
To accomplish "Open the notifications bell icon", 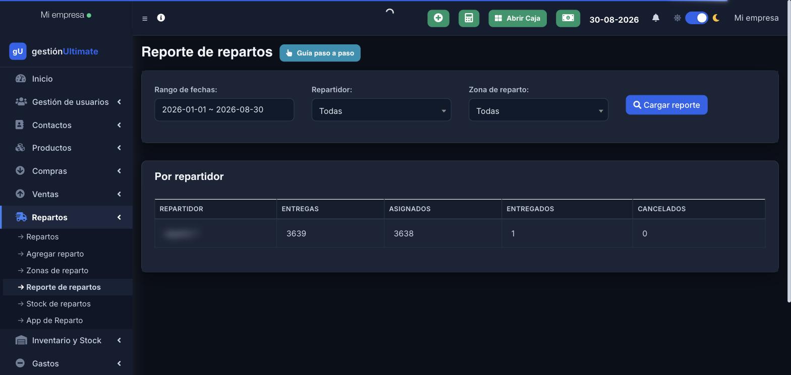I will tap(656, 18).
